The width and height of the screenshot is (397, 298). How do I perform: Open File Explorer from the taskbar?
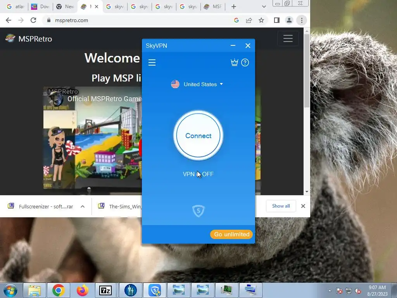[35, 290]
